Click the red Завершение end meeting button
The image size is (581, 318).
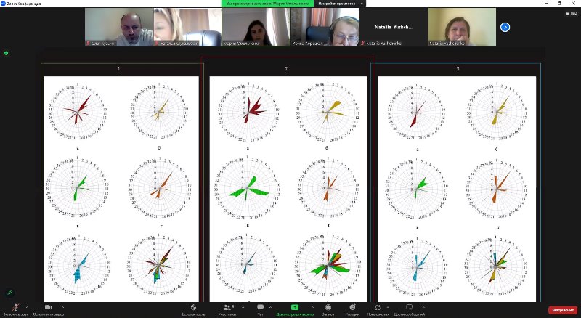pos(562,310)
